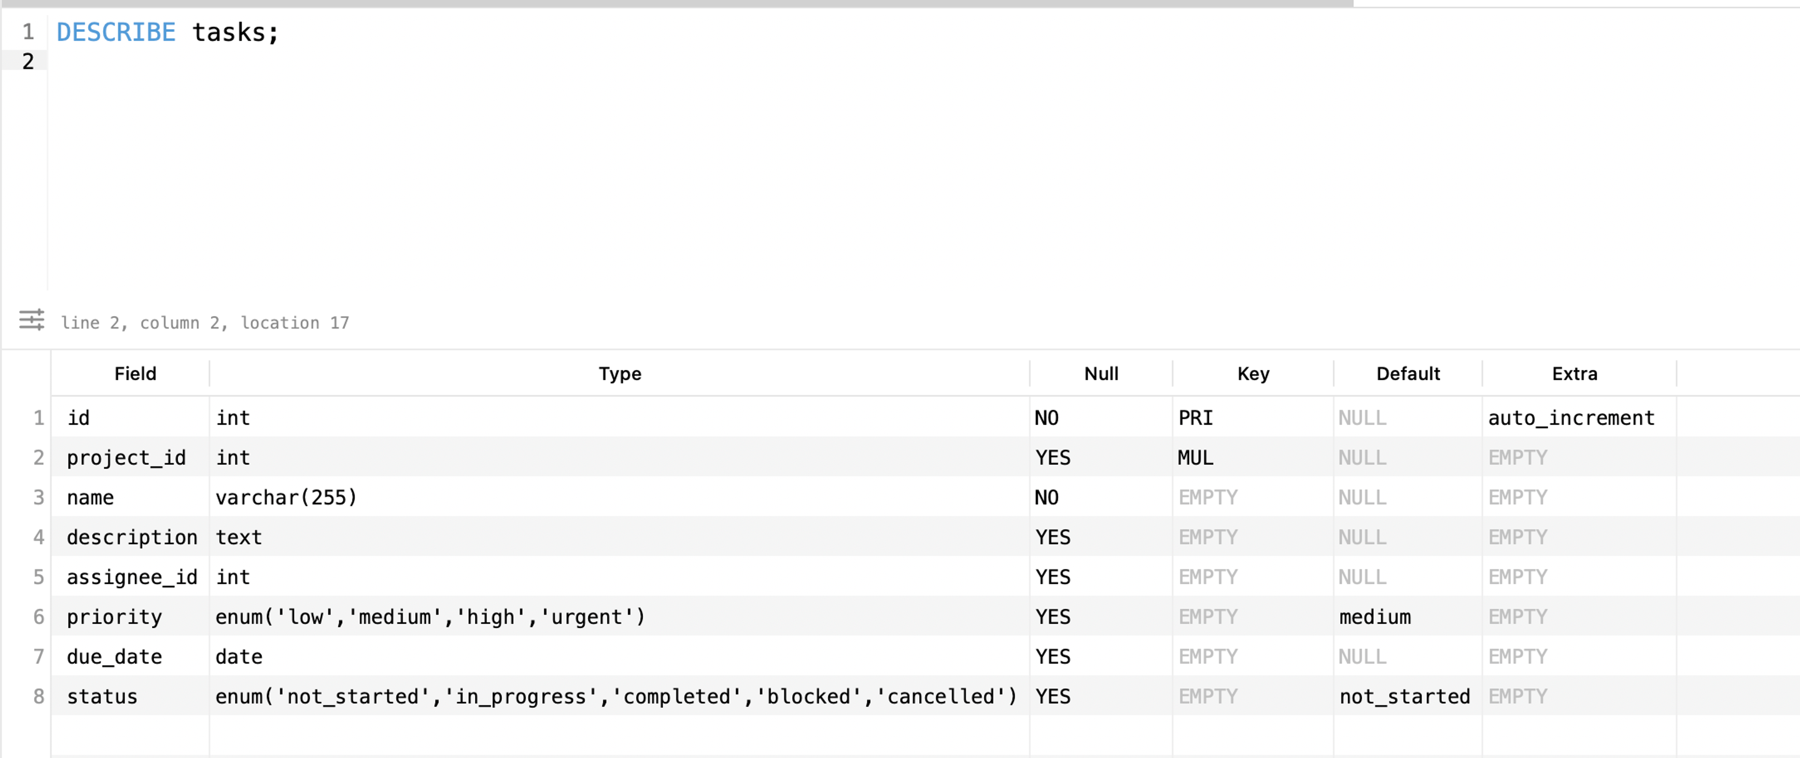Select the project_id field cell

[x=127, y=458]
